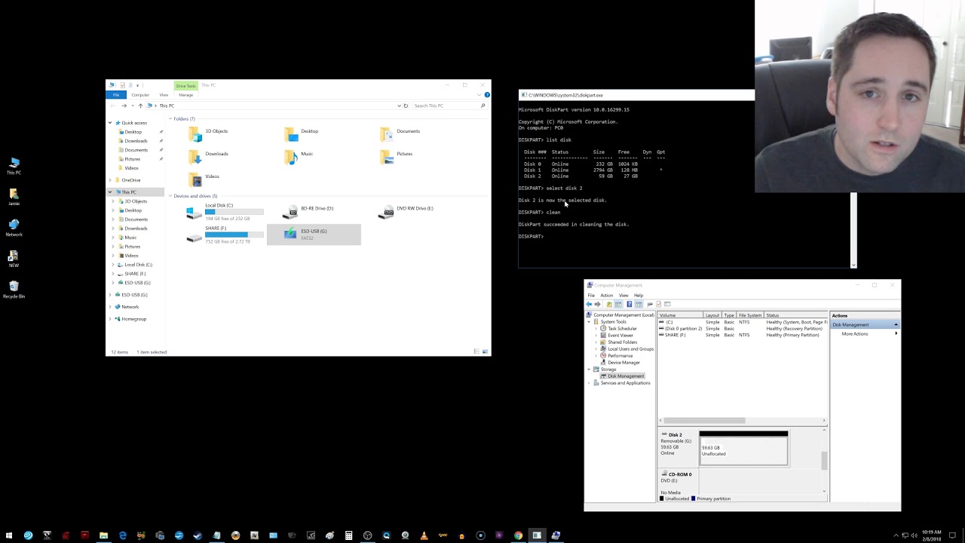The width and height of the screenshot is (965, 543).
Task: Select Event Viewer in the tree
Action: [x=620, y=336]
